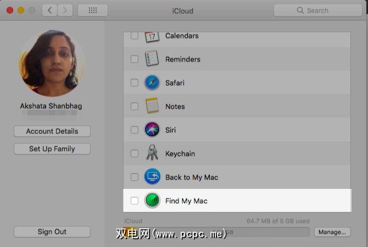
Task: Go forward with the right arrow button
Action: coord(65,10)
